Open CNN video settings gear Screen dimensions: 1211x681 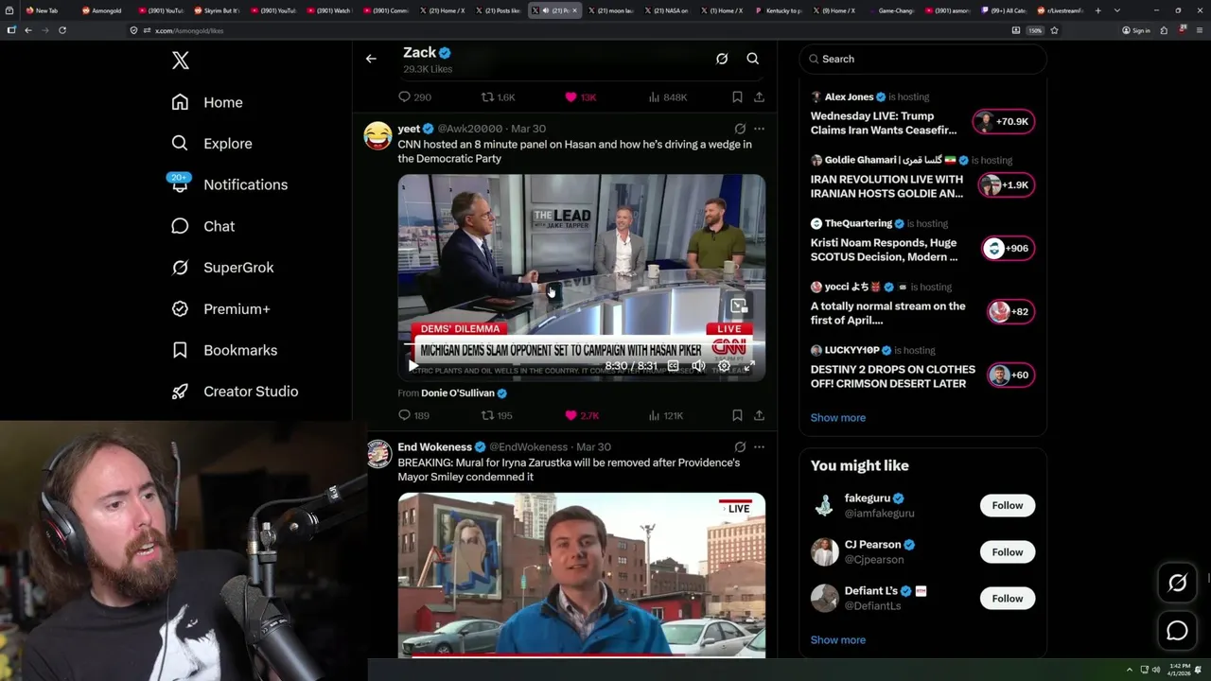pos(724,366)
